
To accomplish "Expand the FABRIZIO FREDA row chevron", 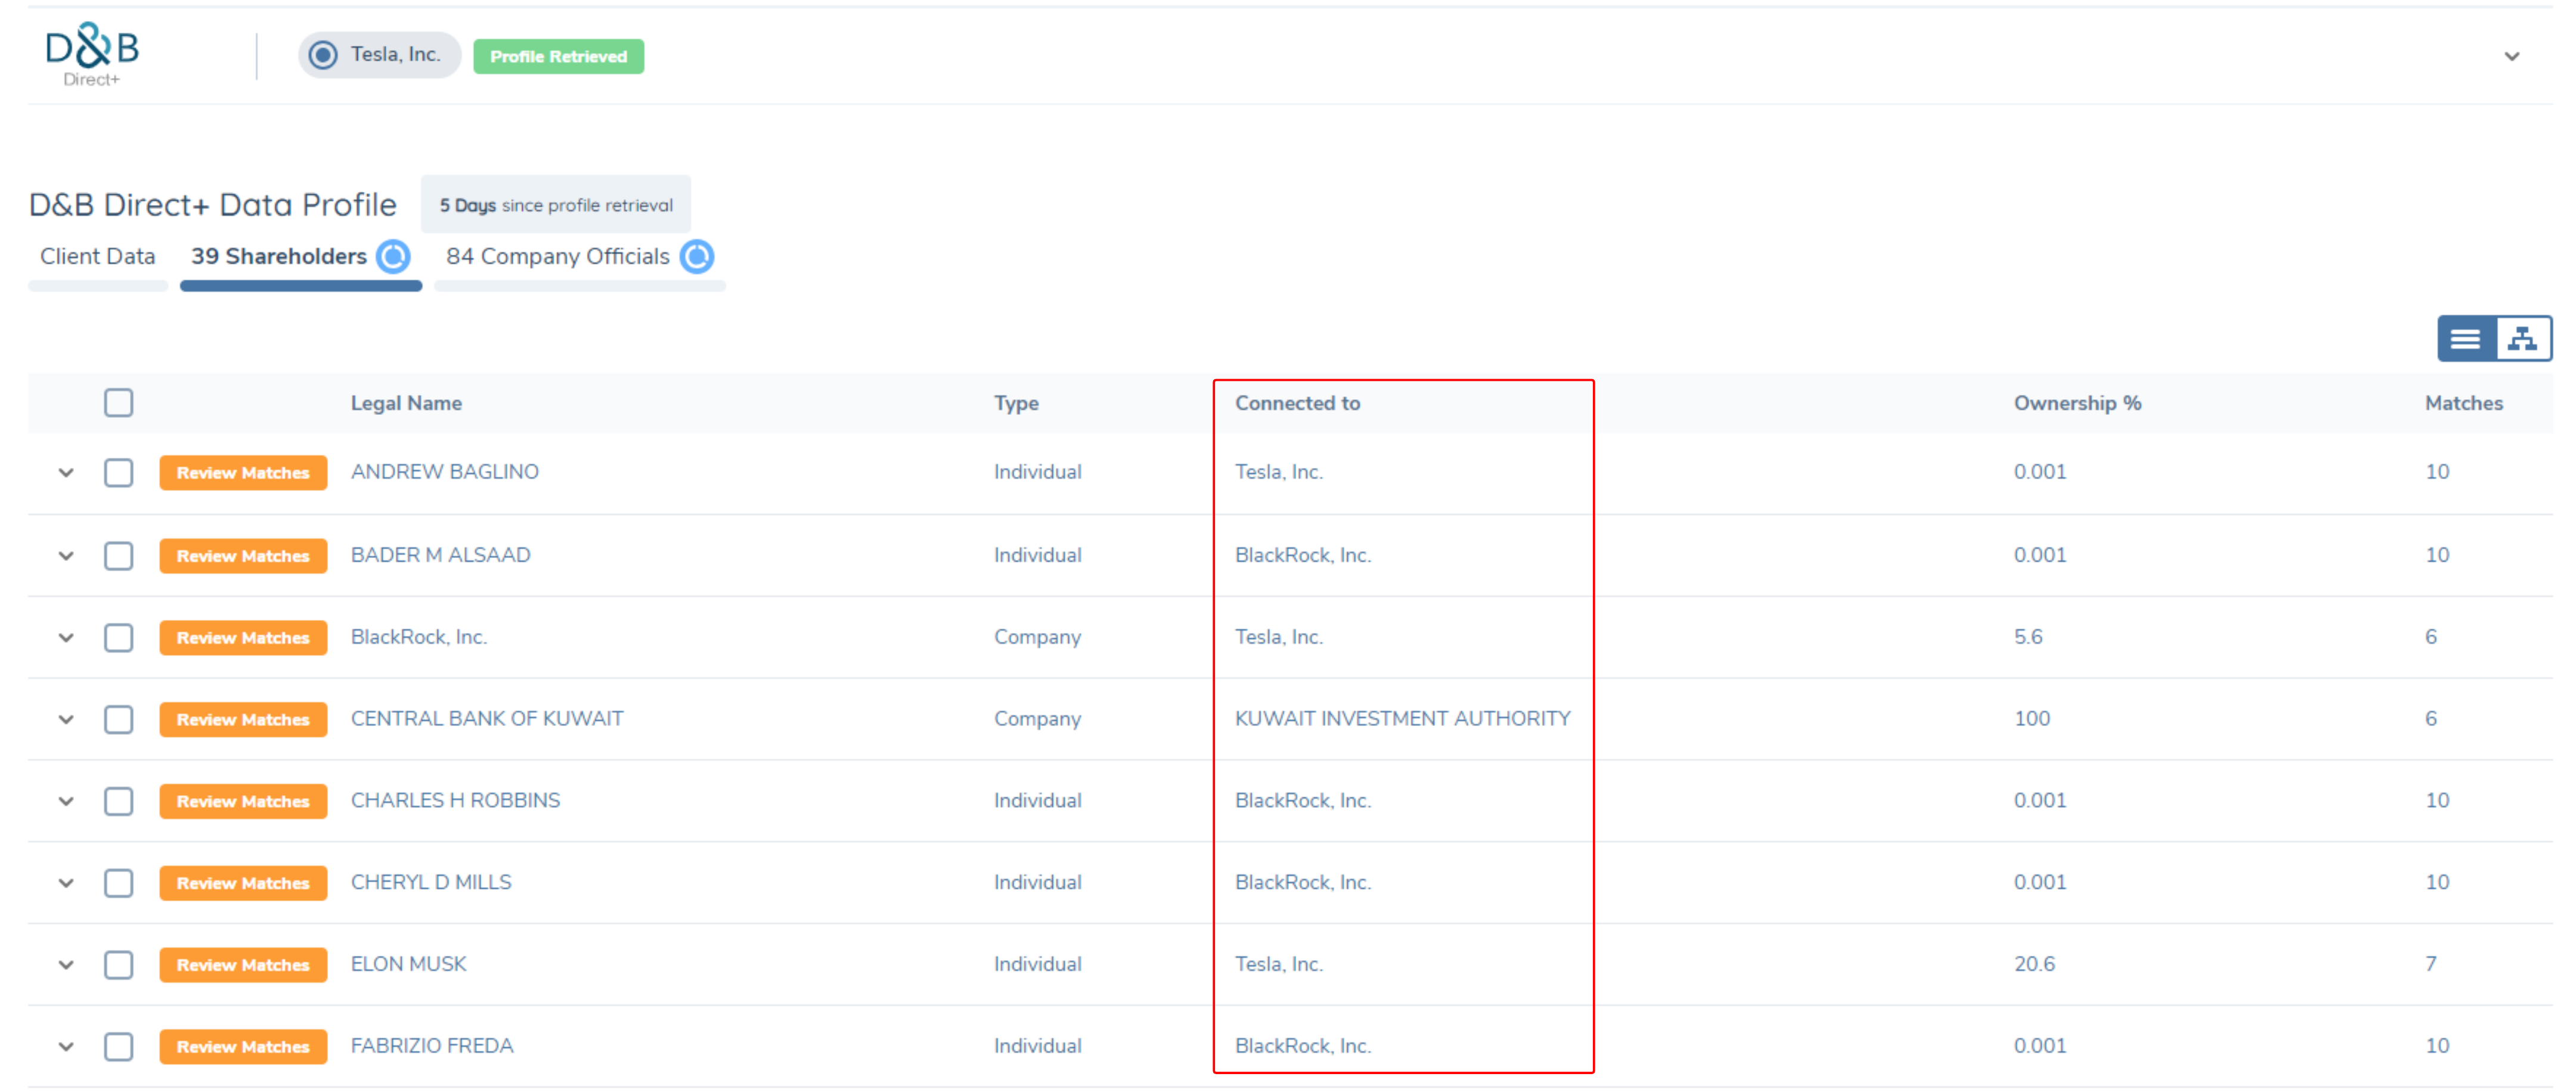I will (66, 1047).
